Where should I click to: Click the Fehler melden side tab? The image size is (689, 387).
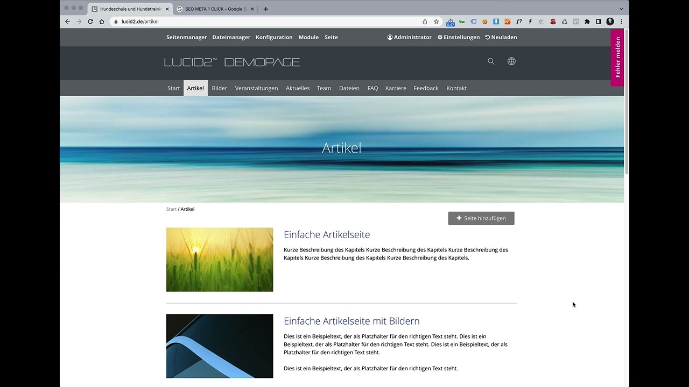[x=617, y=58]
